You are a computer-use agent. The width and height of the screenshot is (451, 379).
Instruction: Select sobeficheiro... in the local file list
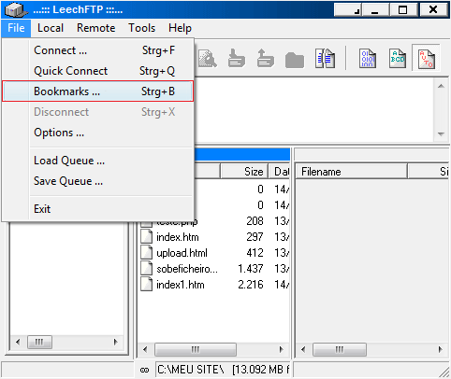click(x=187, y=269)
